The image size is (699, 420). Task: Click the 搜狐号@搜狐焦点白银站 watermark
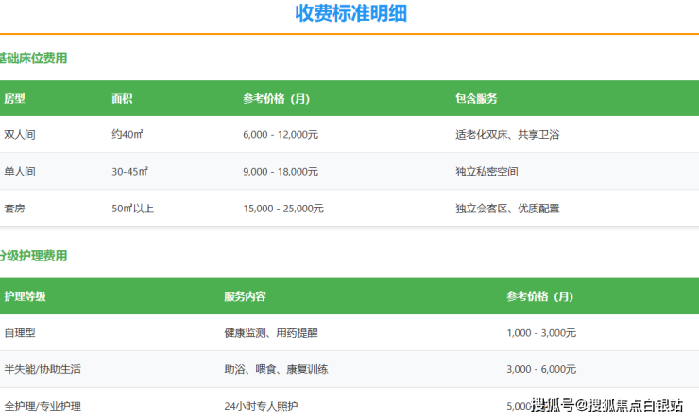point(607,406)
